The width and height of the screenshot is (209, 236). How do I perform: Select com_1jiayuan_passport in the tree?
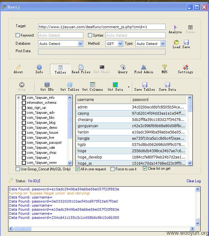(x=44, y=143)
